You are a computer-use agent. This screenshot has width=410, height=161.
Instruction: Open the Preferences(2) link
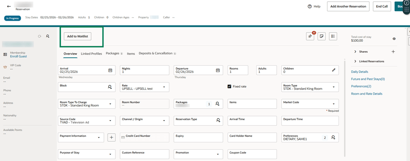(361, 86)
